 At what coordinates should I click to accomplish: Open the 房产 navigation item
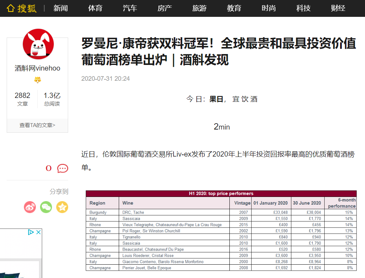(x=164, y=8)
